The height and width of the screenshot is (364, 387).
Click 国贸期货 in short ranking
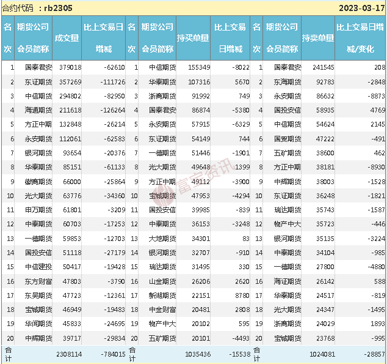coord(288,139)
